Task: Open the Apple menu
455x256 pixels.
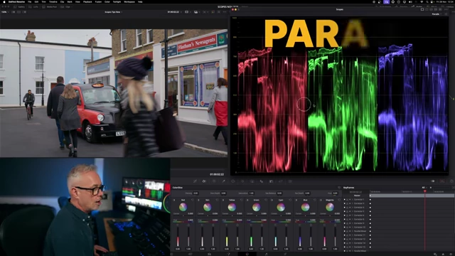Action: (4, 1)
